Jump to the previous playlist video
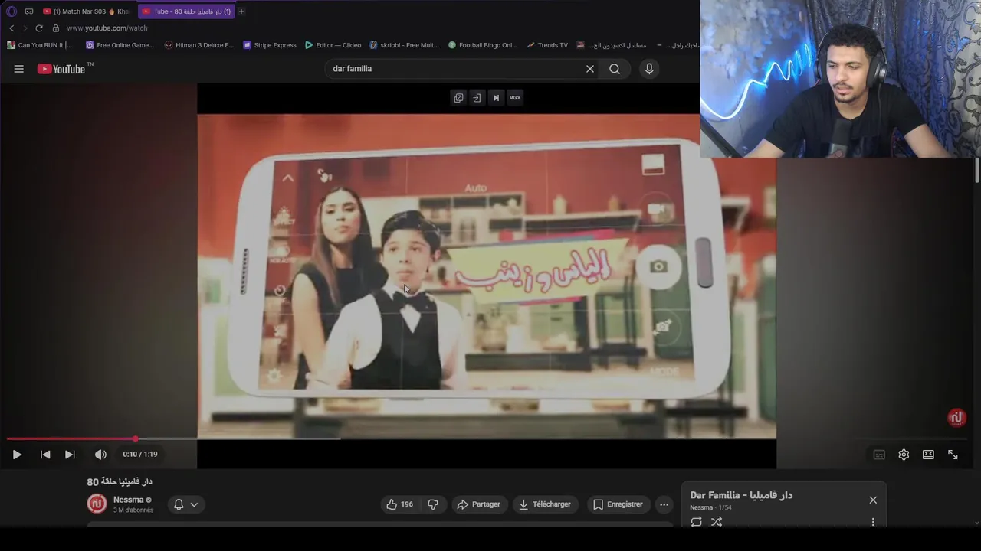 point(45,455)
